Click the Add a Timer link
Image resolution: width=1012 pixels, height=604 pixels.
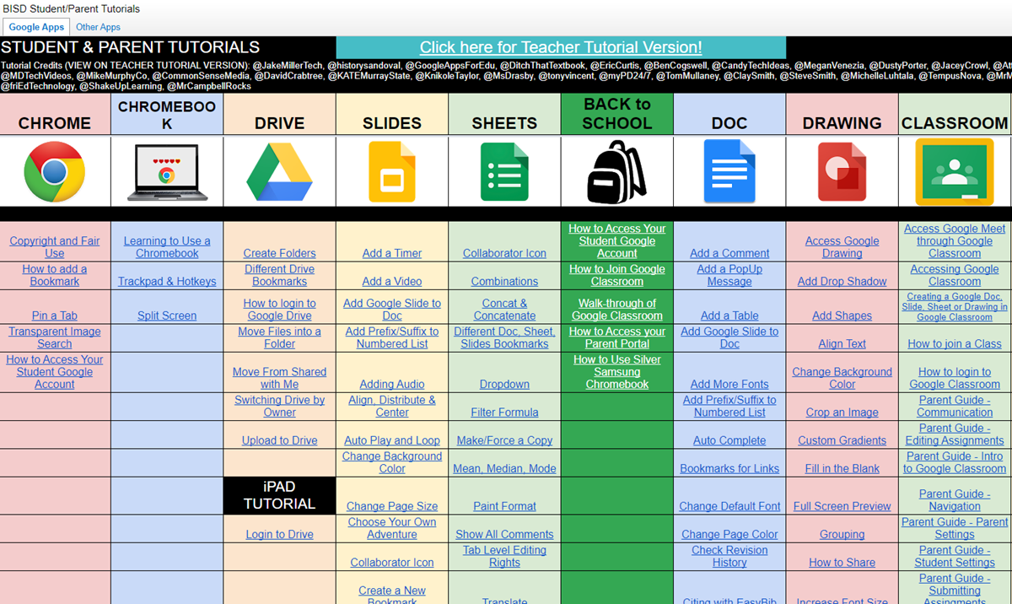tap(391, 252)
